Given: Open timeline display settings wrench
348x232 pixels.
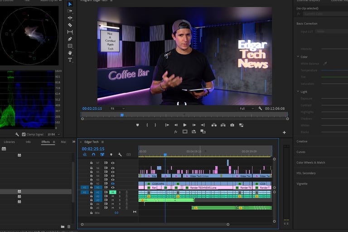Looking at the screenshot, I should pos(120,155).
